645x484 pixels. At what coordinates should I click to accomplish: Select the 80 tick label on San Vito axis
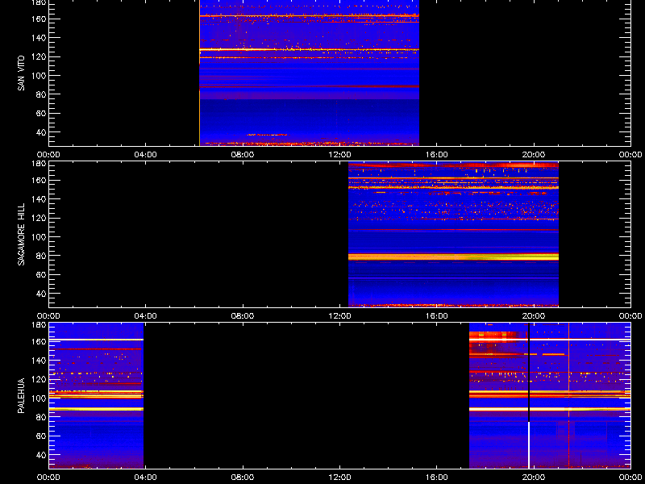tap(43, 94)
